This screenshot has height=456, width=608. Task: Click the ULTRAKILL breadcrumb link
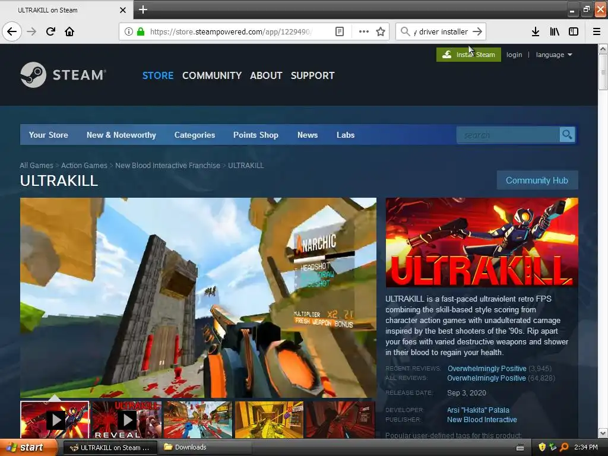click(246, 165)
